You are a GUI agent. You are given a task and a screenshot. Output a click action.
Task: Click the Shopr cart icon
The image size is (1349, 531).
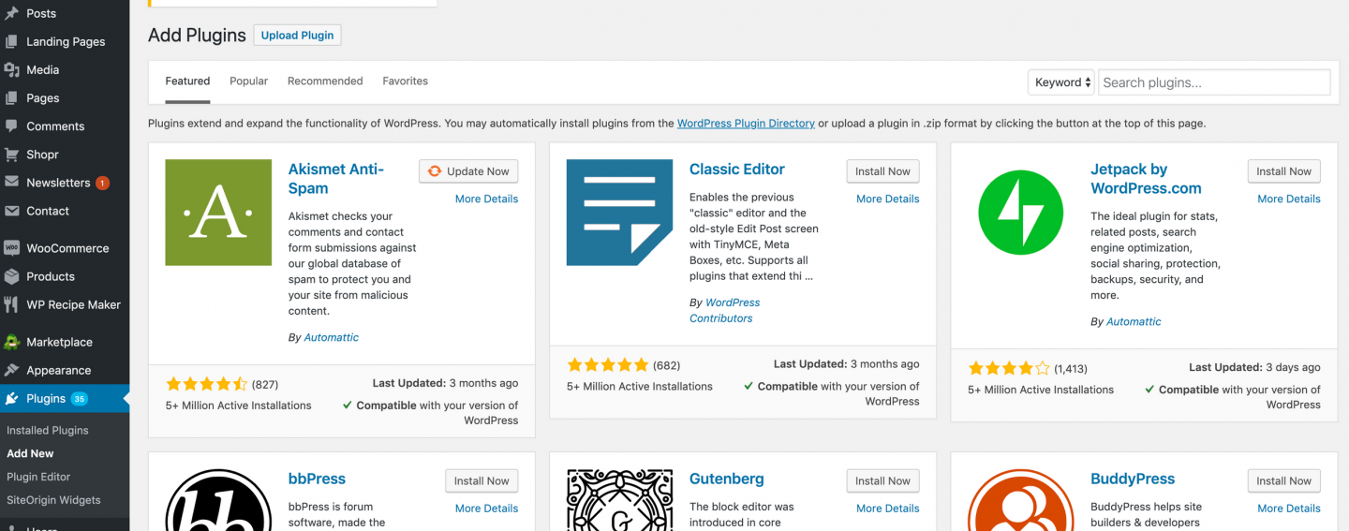(11, 154)
